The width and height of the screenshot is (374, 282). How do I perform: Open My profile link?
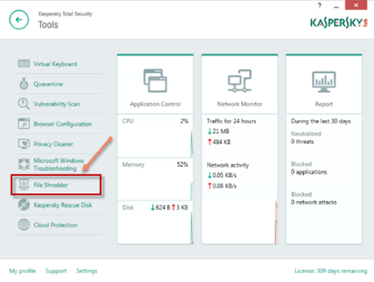tap(22, 271)
